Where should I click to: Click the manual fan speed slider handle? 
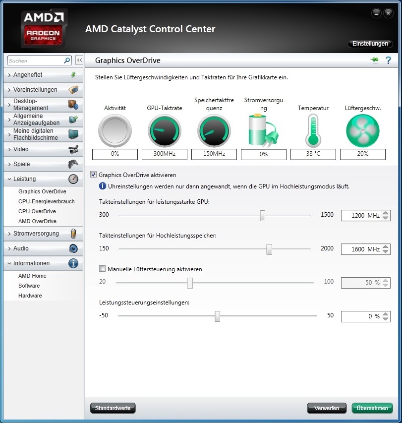point(190,283)
